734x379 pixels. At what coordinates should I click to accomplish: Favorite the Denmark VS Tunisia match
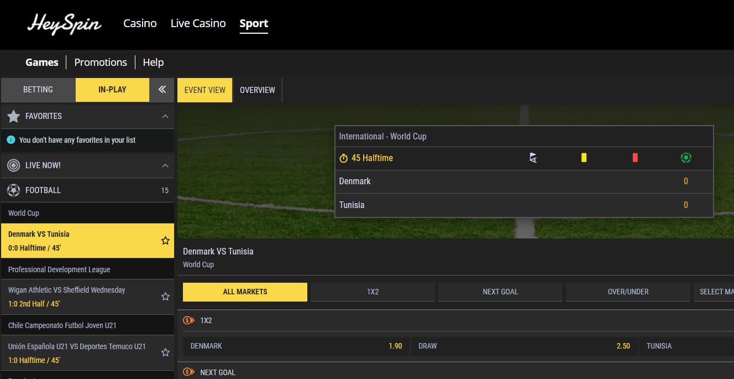(x=165, y=241)
